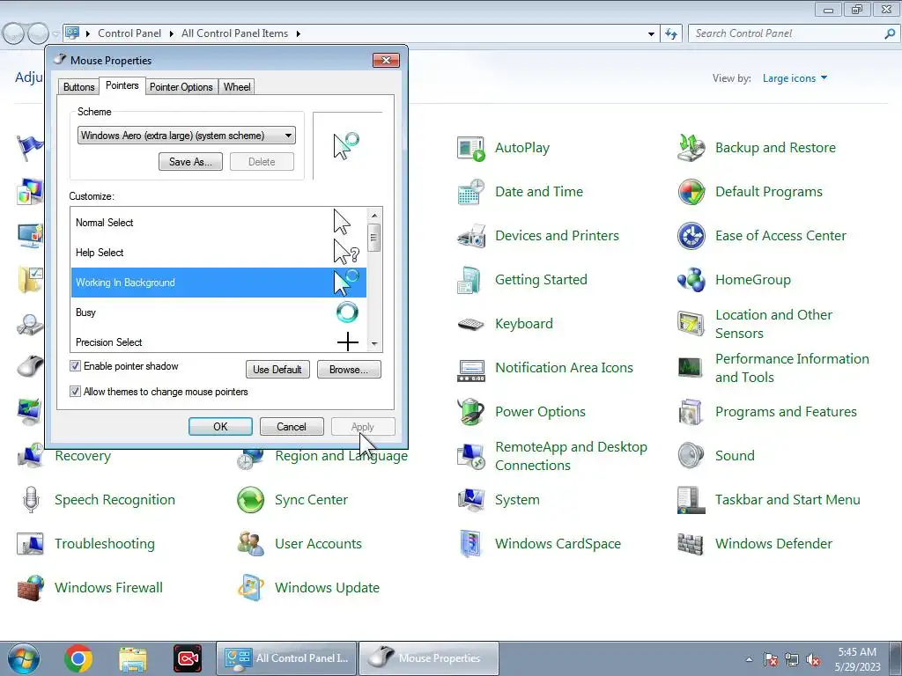Open Date and Time icon
This screenshot has width=902, height=676.
[x=470, y=192]
